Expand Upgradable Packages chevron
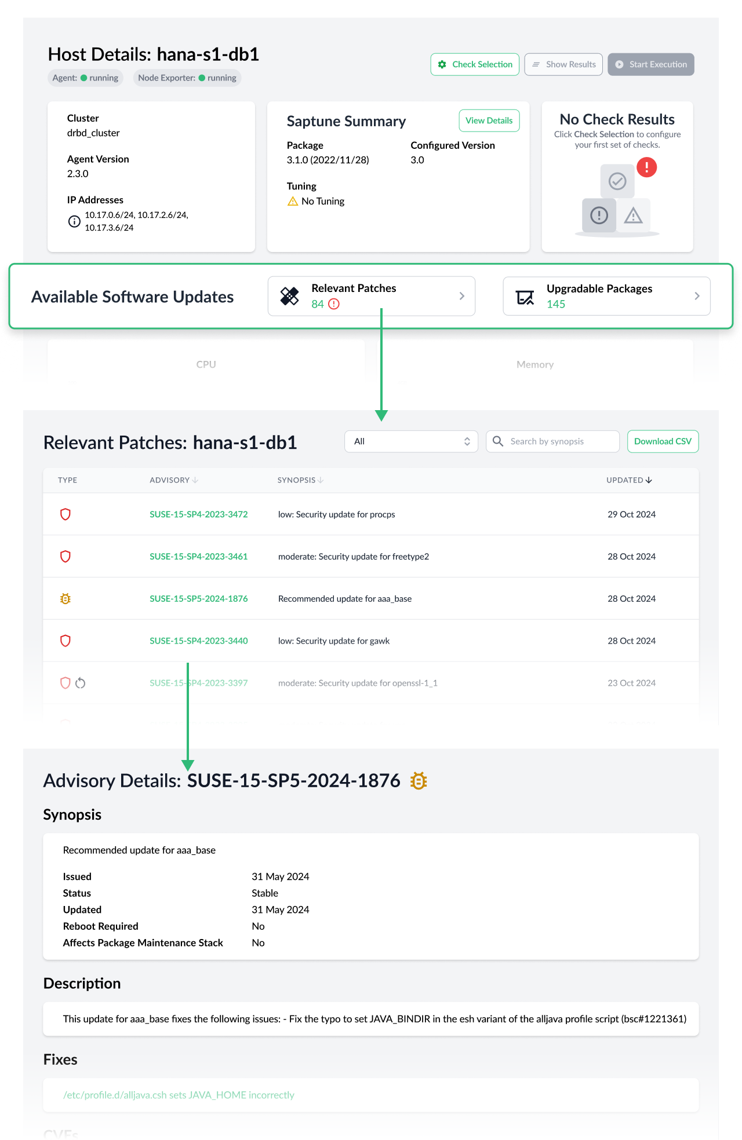Viewport: 742px width, 1140px height. (x=697, y=296)
